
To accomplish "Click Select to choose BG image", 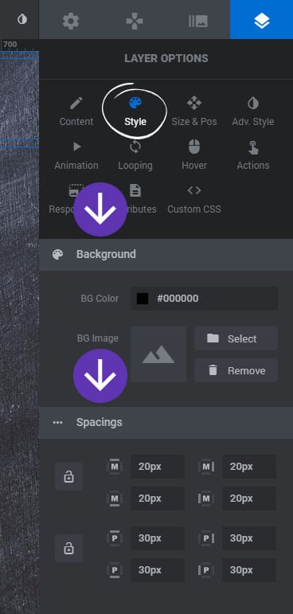I will pyautogui.click(x=236, y=338).
